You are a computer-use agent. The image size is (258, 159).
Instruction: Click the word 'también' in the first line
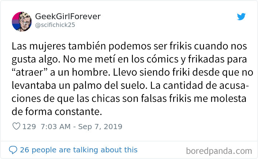(x=87, y=46)
